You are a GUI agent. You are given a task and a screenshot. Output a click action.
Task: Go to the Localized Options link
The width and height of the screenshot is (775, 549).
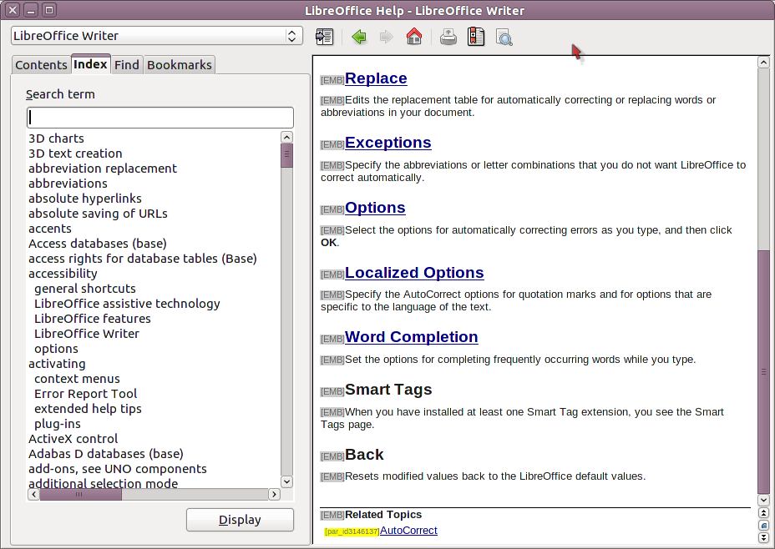(x=414, y=273)
